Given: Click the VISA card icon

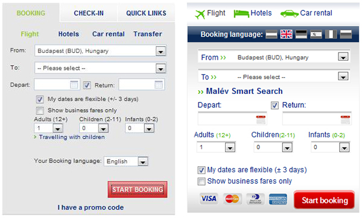Looking at the screenshot, I should click(209, 199).
